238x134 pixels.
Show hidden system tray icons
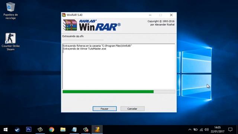pyautogui.click(x=190, y=130)
